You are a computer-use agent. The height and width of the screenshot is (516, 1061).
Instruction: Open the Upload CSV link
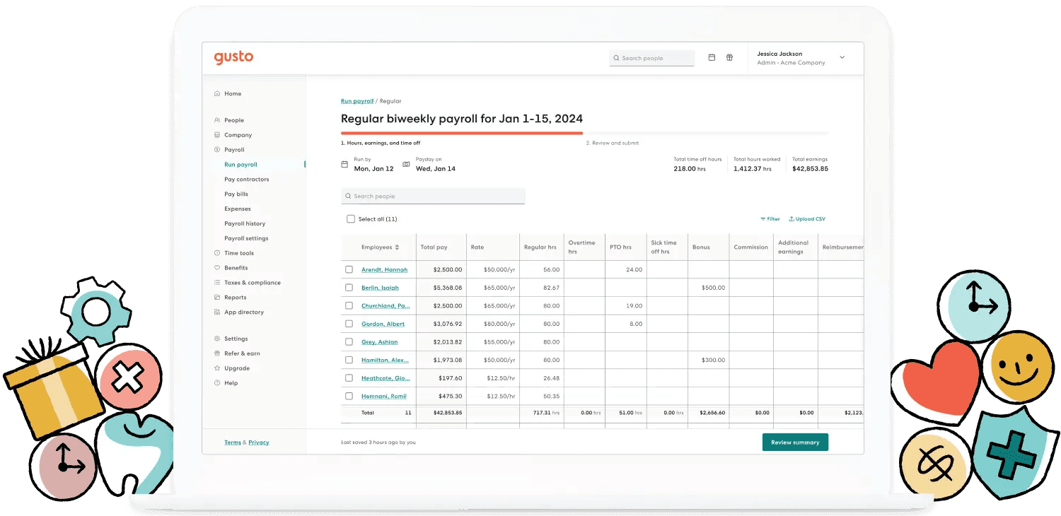pyautogui.click(x=806, y=219)
